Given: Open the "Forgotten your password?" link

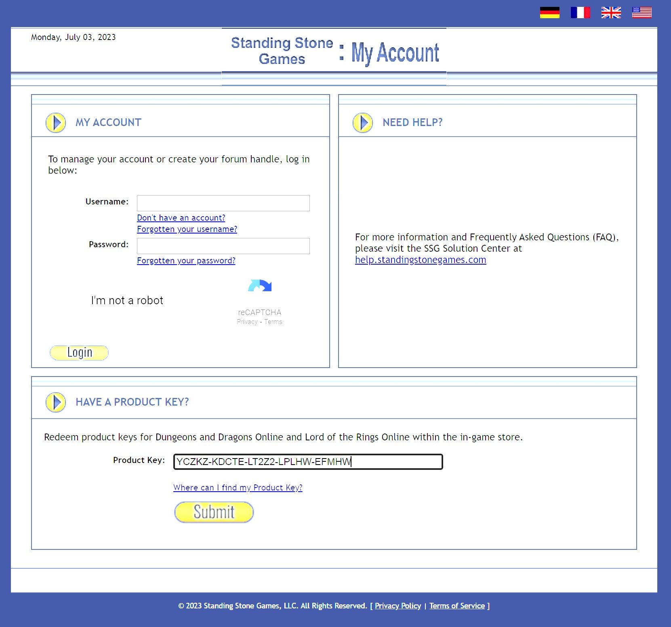Looking at the screenshot, I should click(x=186, y=261).
